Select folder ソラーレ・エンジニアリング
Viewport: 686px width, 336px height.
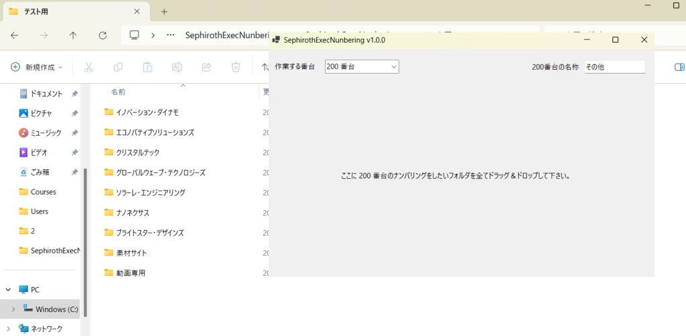pos(145,193)
